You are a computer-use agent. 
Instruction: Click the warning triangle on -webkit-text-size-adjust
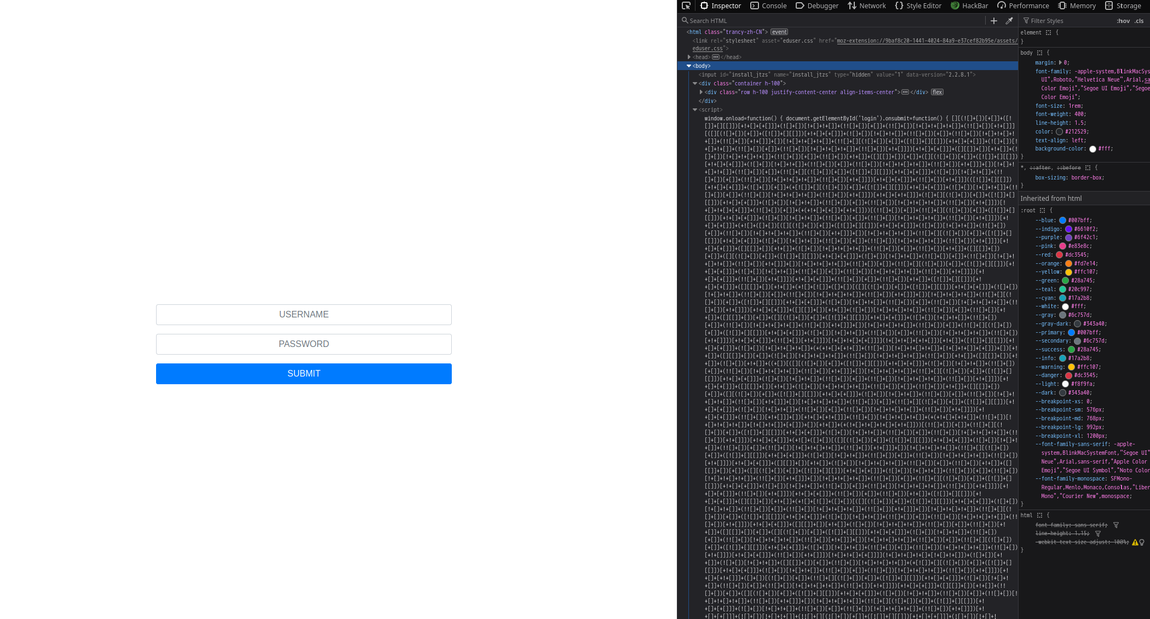point(1135,542)
